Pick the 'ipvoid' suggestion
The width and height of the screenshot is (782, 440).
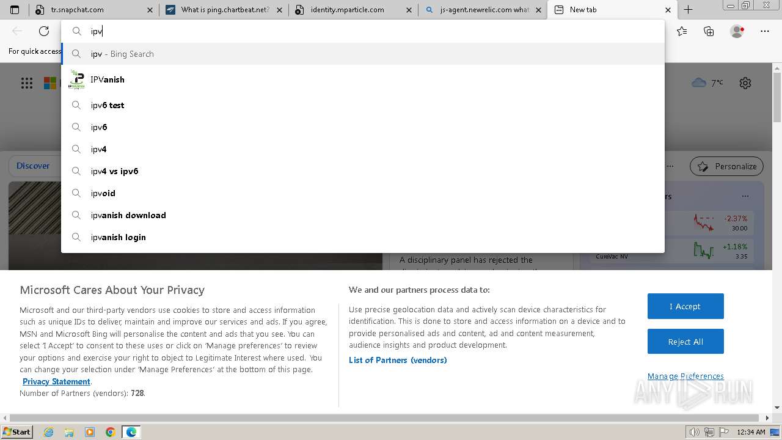(x=363, y=193)
